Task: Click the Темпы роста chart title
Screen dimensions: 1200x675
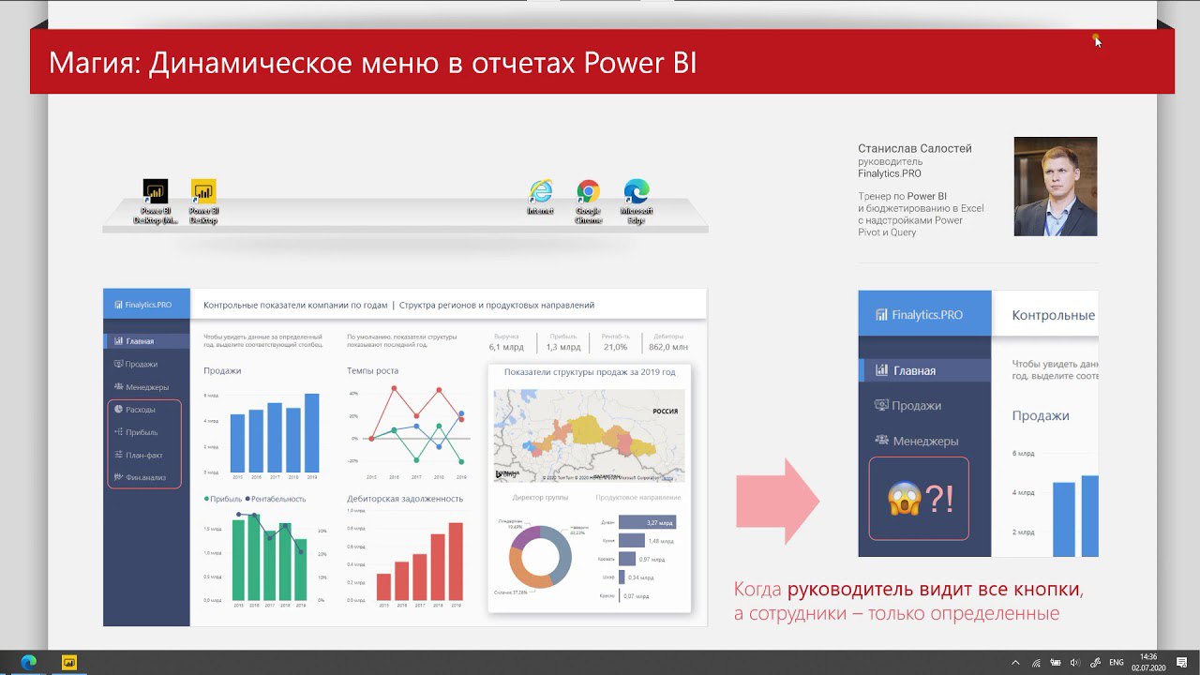Action: (x=372, y=370)
